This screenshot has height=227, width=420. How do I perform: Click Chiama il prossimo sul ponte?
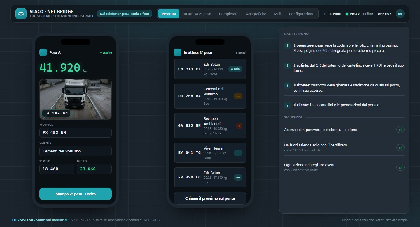[210, 198]
